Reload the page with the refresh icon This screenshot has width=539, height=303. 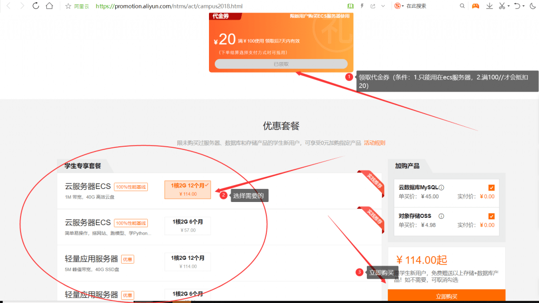[x=36, y=6]
